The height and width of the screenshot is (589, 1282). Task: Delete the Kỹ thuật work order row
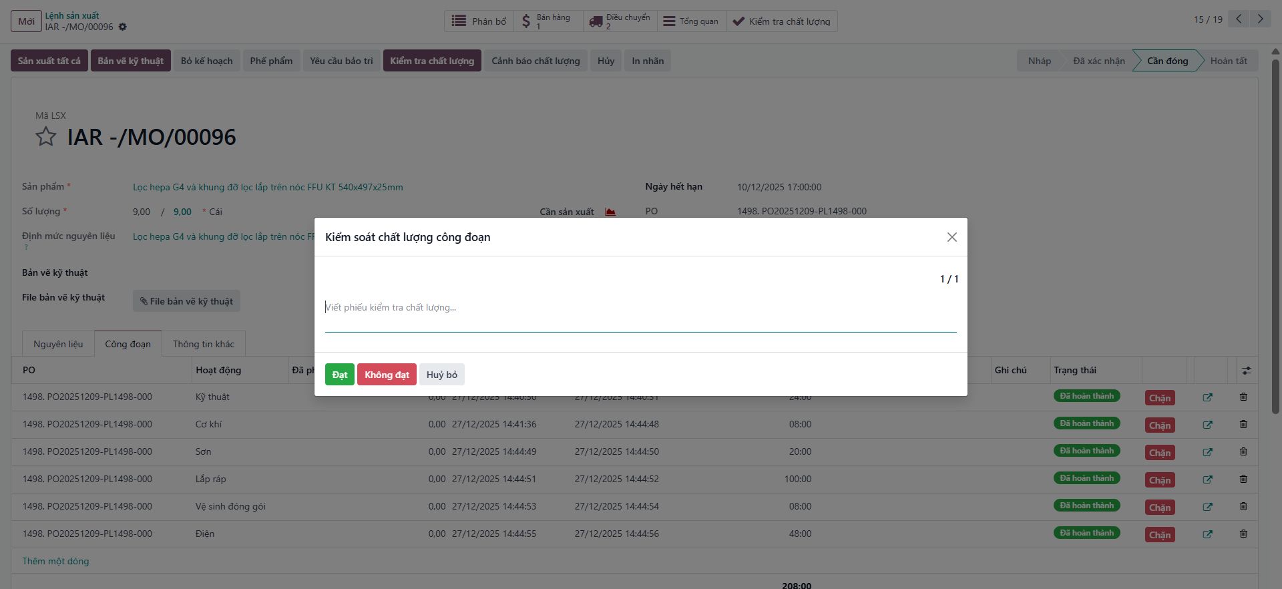tap(1243, 397)
